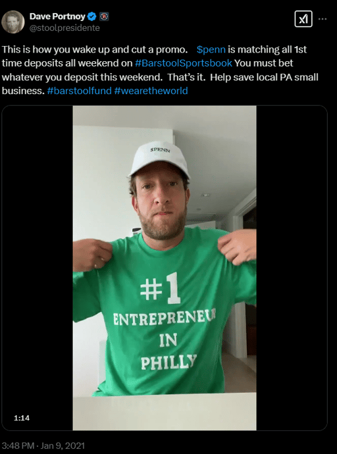This screenshot has height=454, width=337.
Task: Click the black letterbox left of the video
Action: click(x=38, y=268)
